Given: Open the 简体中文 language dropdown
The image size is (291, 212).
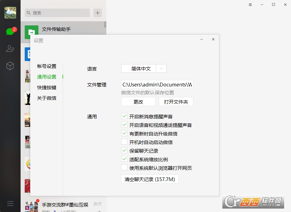Looking at the screenshot, I should (144, 69).
